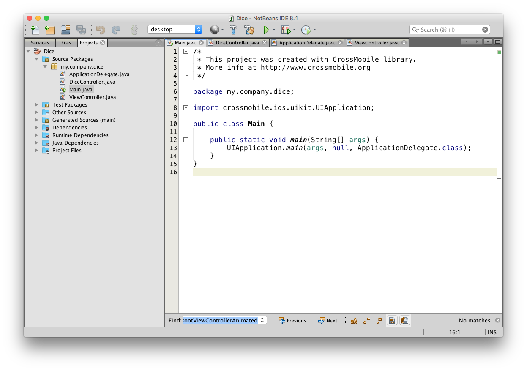527x371 pixels.
Task: Minimize the Projects window group
Action: tap(158, 42)
